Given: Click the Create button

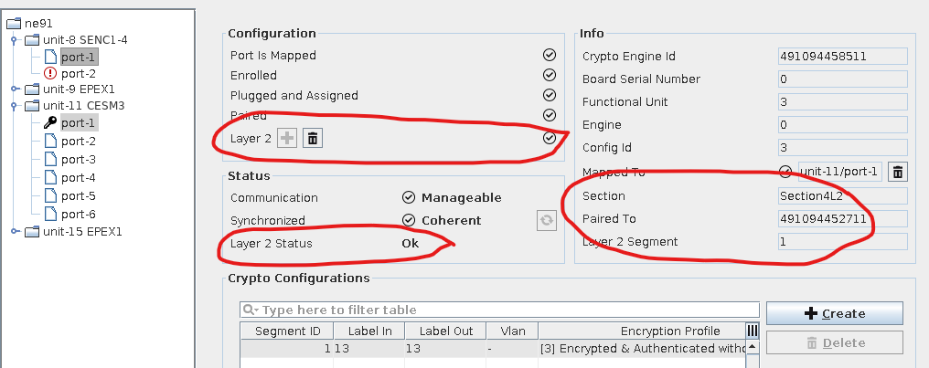Looking at the screenshot, I should click(834, 313).
